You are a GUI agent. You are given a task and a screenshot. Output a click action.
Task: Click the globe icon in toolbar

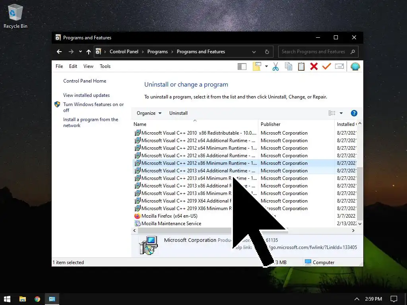(355, 66)
